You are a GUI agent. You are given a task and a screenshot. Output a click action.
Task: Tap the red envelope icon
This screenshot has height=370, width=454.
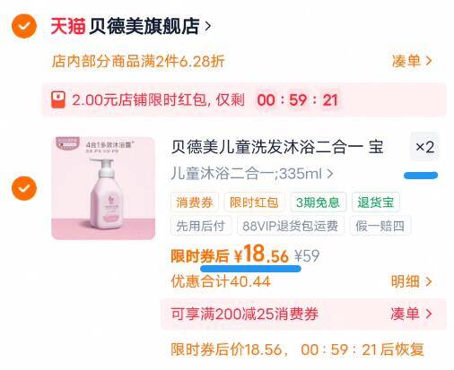point(58,99)
